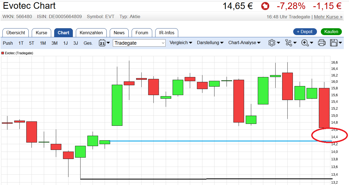Expand the Tradegate exchange combo box

(x=139, y=43)
